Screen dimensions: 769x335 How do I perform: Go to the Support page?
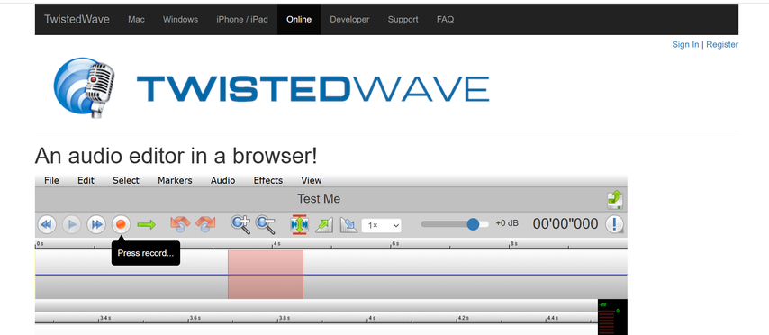tap(403, 20)
